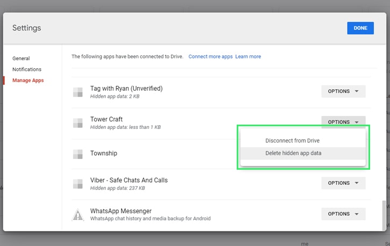
Task: Click the Viber app icon
Action: pyautogui.click(x=77, y=184)
